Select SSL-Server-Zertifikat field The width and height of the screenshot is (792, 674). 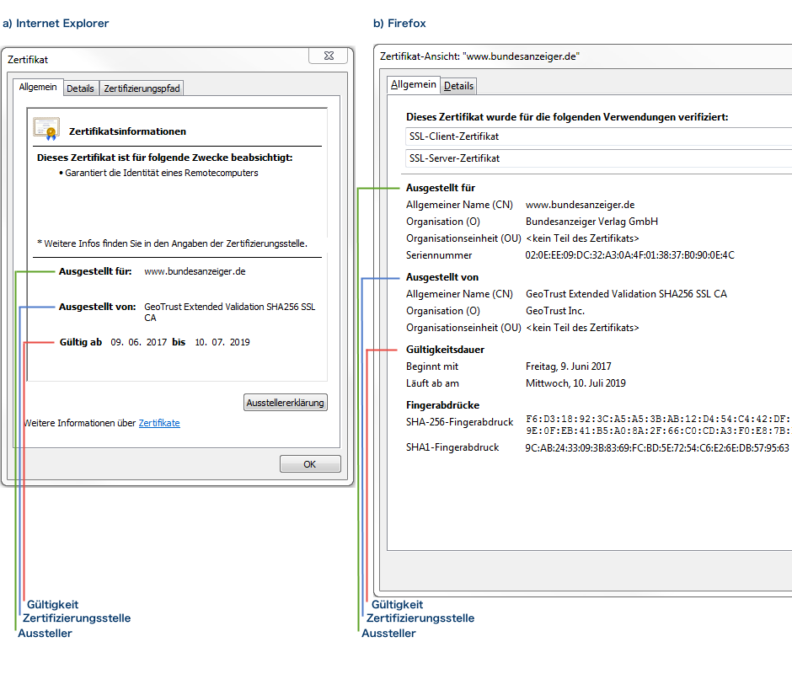598,158
